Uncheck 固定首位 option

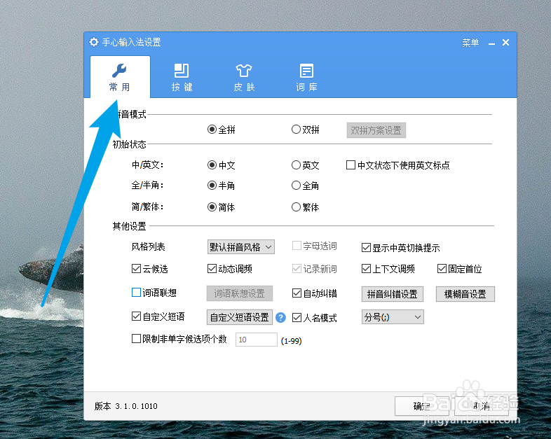(x=442, y=269)
